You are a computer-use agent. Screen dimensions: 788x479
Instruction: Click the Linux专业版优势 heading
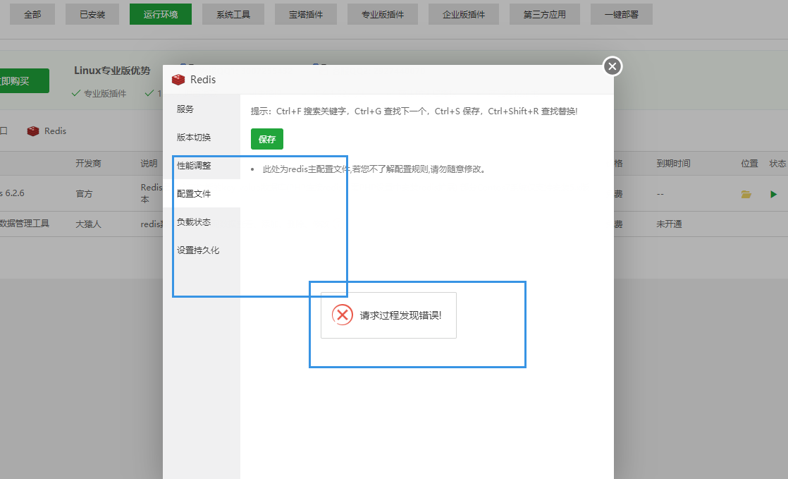pos(112,71)
